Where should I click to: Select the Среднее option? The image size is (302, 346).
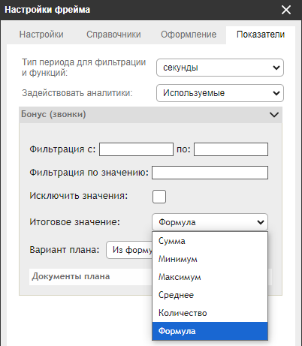pos(210,295)
